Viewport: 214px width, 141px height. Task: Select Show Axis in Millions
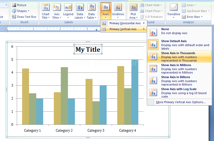(179, 69)
